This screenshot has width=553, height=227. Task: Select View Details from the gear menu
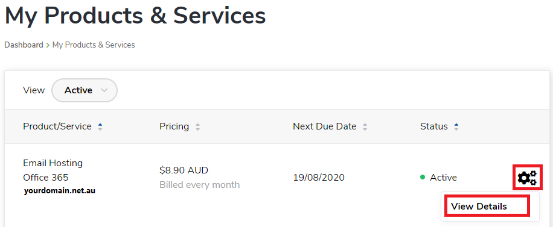coord(479,207)
